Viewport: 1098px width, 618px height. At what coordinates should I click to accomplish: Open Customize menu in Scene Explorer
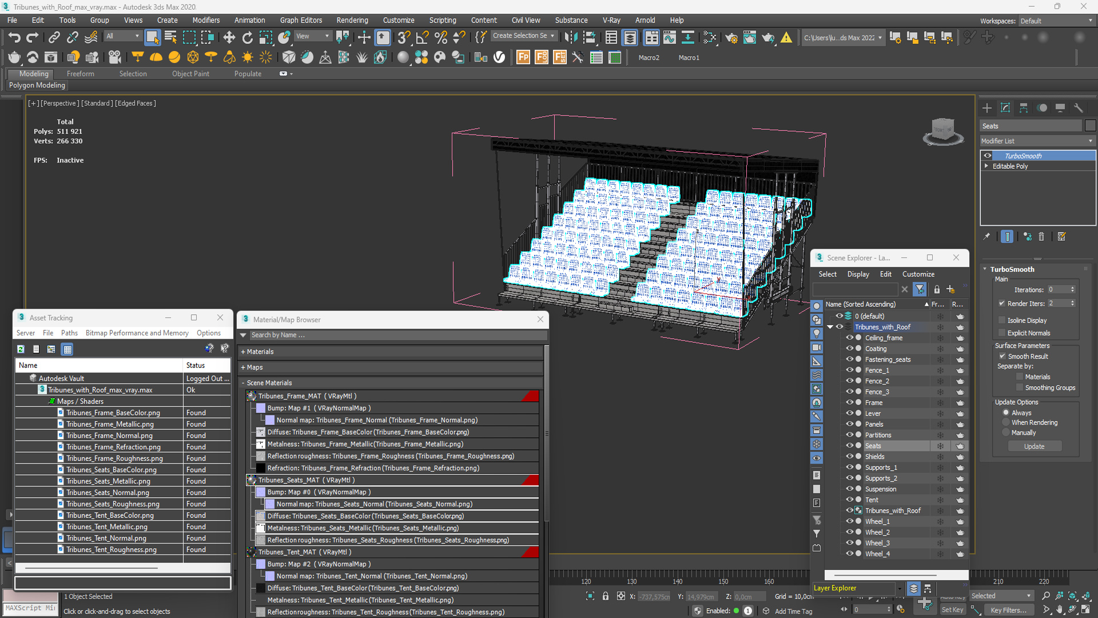pyautogui.click(x=918, y=274)
